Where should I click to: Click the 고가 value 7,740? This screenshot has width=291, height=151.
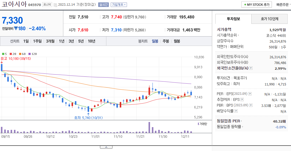[116, 17]
